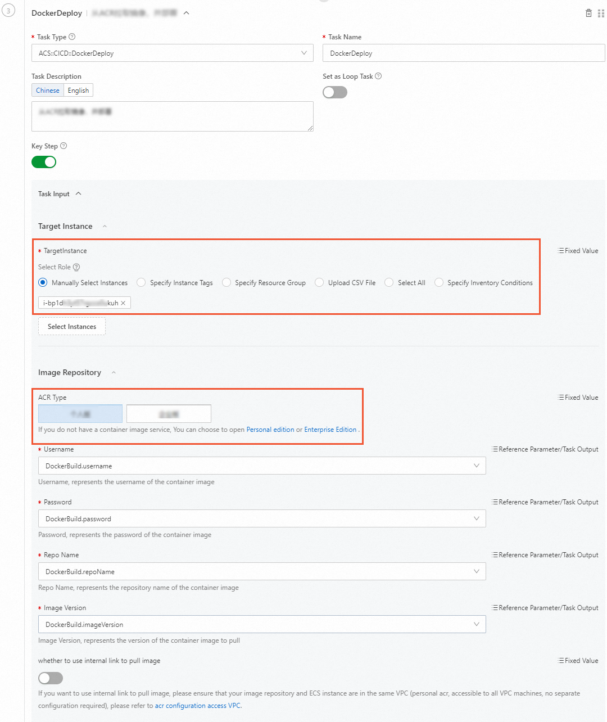This screenshot has height=722, width=607.
Task: Click the Task Name input field
Action: coord(464,53)
